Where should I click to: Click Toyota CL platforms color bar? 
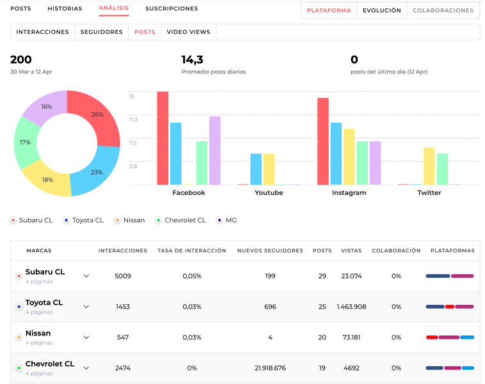[x=450, y=307]
